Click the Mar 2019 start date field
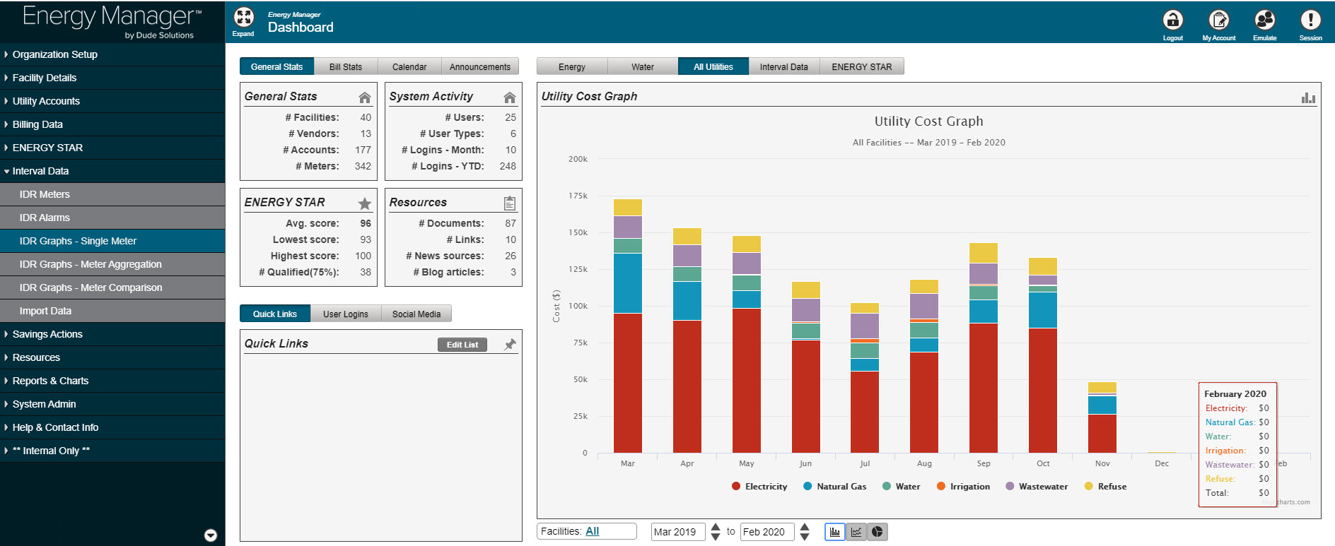1335x546 pixels. click(x=678, y=532)
